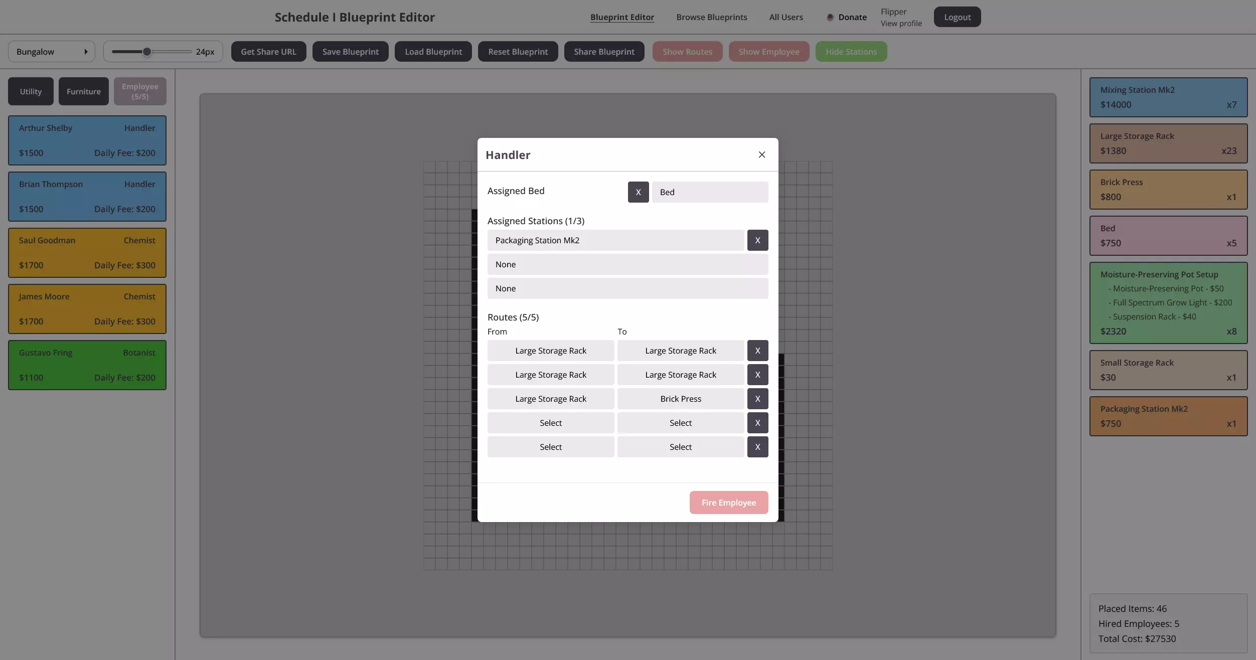
Task: Toggle Hide Stations button
Action: pyautogui.click(x=851, y=52)
